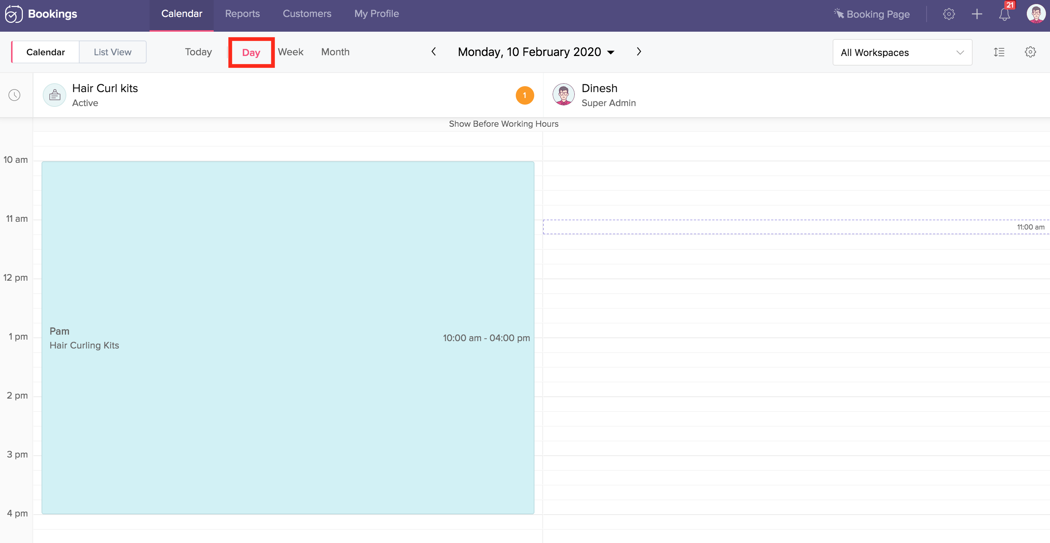This screenshot has height=543, width=1050.
Task: Switch to Week view
Action: [290, 52]
